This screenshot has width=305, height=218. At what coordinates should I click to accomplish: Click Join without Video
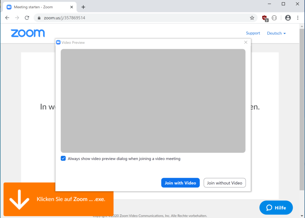(x=225, y=183)
